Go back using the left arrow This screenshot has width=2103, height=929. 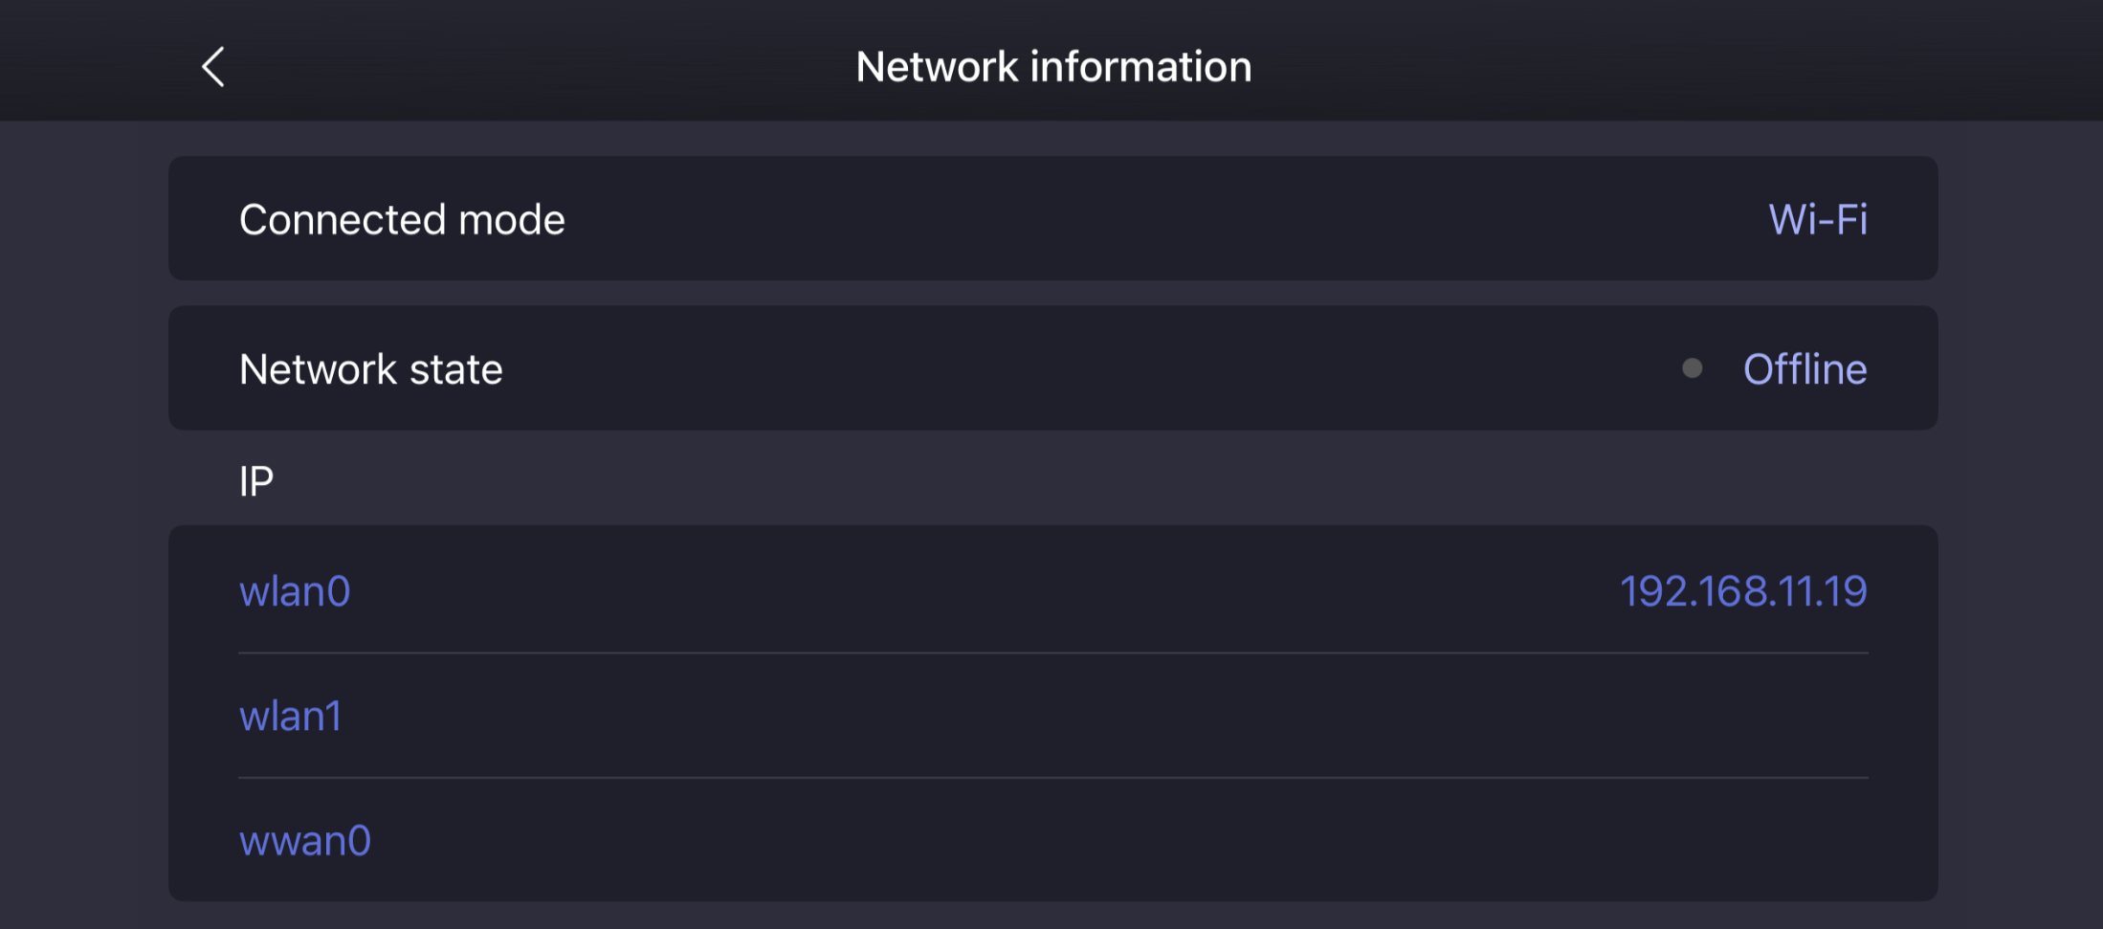coord(213,67)
